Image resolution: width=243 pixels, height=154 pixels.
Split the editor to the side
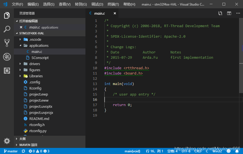(229, 13)
